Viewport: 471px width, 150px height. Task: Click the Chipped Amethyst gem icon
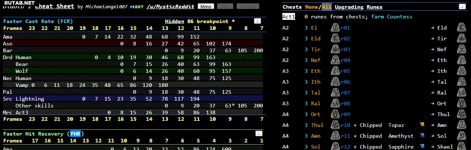point(422,136)
